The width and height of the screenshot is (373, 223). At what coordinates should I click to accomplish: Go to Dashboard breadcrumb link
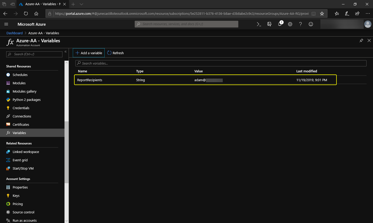(15, 33)
